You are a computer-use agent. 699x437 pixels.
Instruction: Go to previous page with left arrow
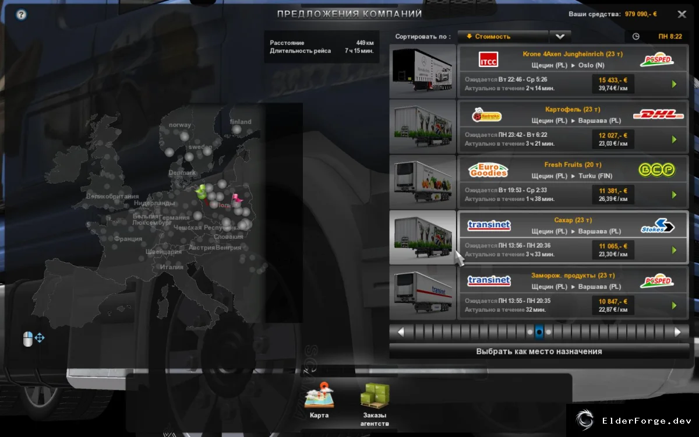(401, 332)
